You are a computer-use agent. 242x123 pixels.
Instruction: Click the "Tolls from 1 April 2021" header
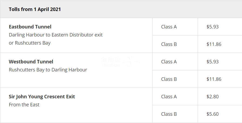tap(35, 9)
